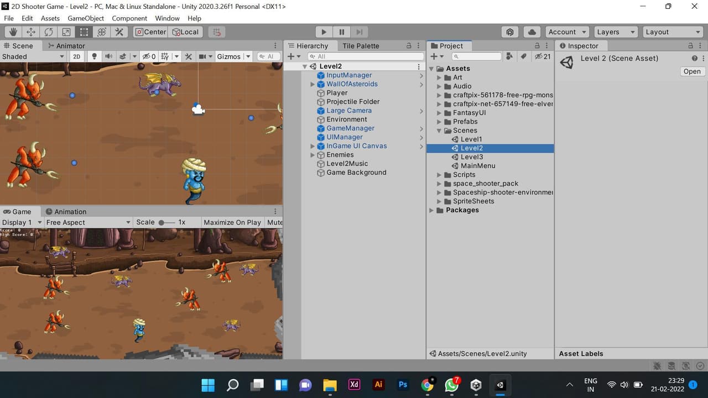The width and height of the screenshot is (708, 398).
Task: Click the Open button in Inspector
Action: tap(692, 71)
